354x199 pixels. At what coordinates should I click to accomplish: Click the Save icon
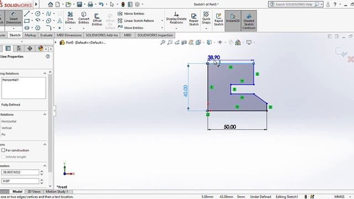(79, 4)
